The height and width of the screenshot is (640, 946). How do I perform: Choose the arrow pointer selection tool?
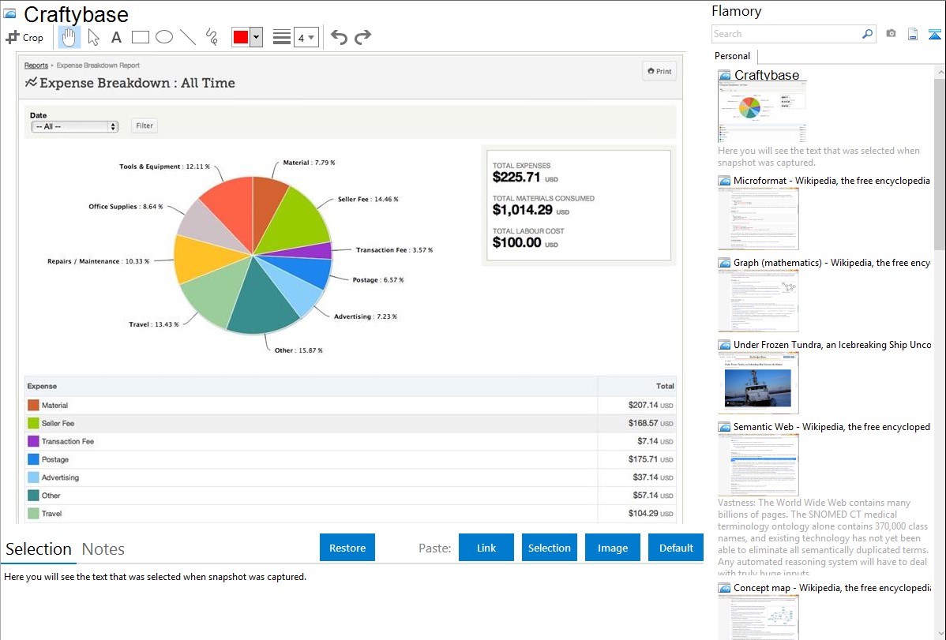[93, 37]
